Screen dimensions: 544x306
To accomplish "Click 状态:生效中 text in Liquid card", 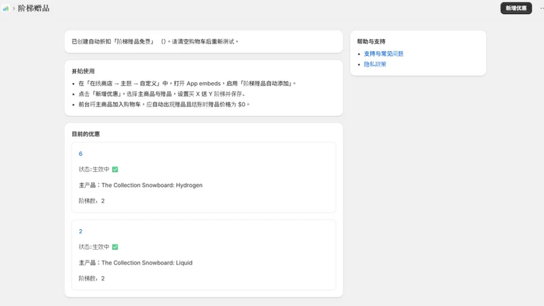I will tap(94, 247).
